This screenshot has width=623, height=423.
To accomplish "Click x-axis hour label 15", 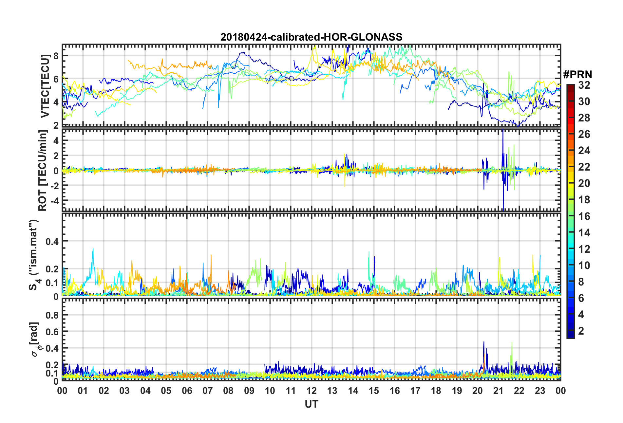I will point(374,391).
